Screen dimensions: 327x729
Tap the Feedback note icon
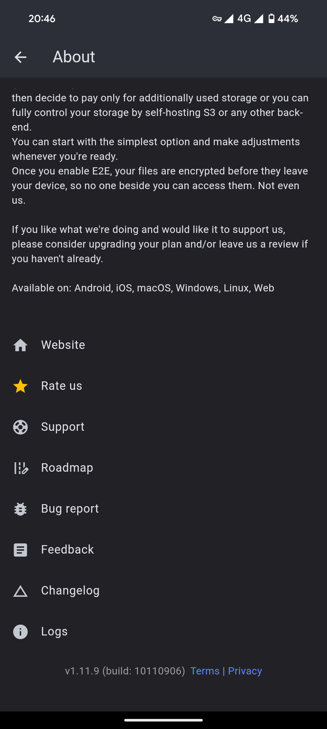pyautogui.click(x=20, y=550)
